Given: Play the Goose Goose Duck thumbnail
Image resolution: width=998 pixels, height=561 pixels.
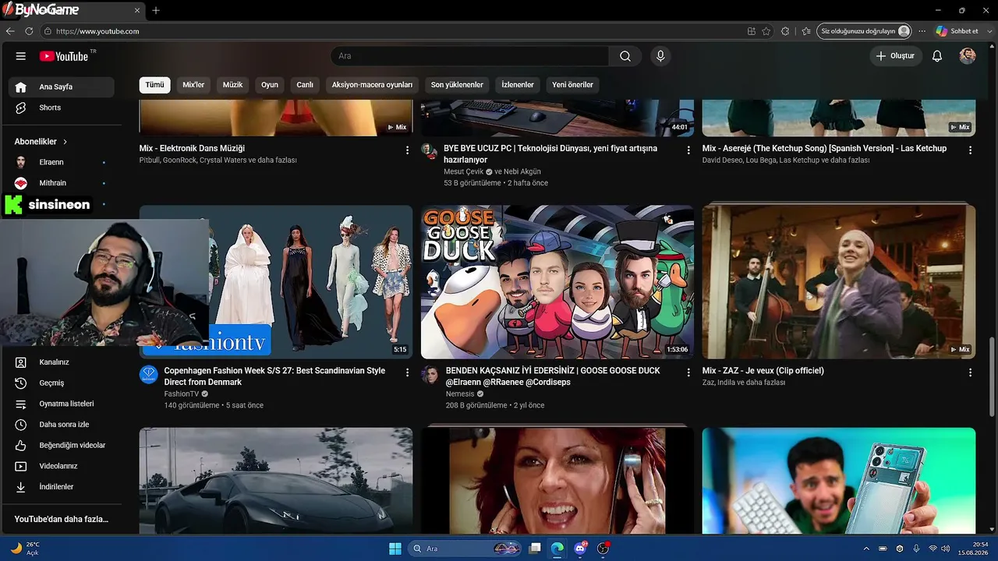Looking at the screenshot, I should click(557, 282).
